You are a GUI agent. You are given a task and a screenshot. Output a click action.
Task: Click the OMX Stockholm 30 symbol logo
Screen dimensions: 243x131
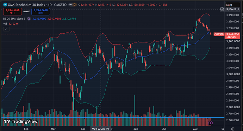click(x=5, y=5)
